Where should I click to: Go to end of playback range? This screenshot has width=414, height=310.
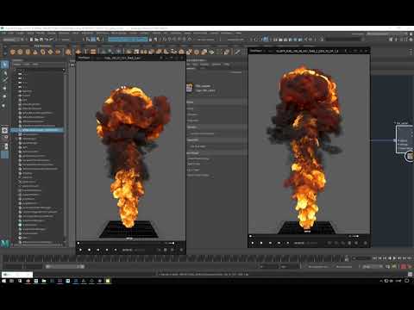coord(410,258)
